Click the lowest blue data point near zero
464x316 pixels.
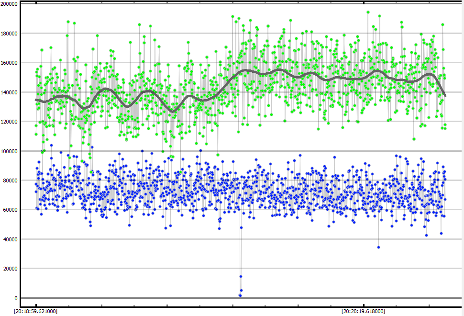coord(240,295)
